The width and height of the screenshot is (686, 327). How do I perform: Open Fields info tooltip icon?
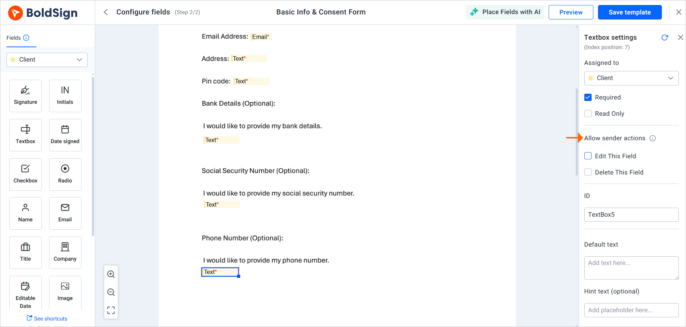[26, 38]
